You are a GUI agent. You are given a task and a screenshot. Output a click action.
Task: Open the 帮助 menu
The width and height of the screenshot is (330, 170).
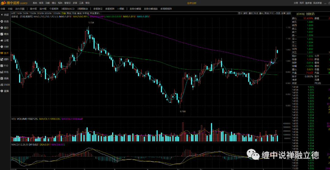pyautogui.click(x=88, y=3)
